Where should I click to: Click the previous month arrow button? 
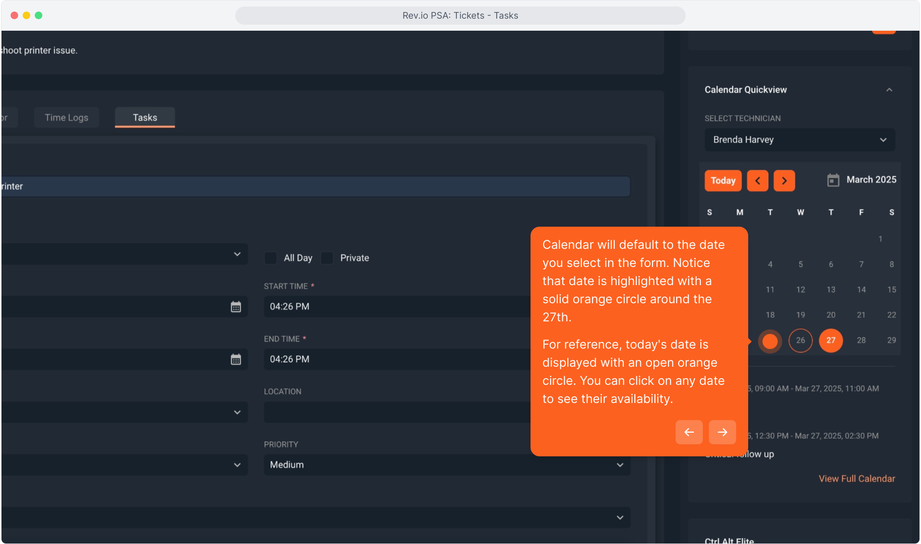[757, 181]
